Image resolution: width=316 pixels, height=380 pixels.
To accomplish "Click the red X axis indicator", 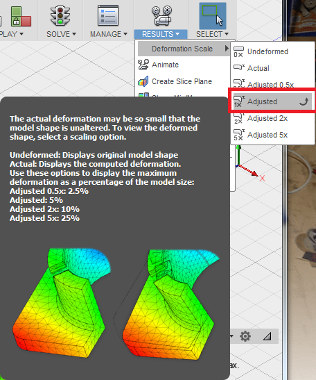I will [262, 179].
